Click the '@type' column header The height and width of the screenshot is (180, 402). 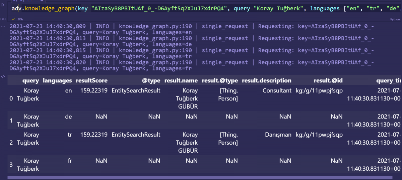[151, 80]
